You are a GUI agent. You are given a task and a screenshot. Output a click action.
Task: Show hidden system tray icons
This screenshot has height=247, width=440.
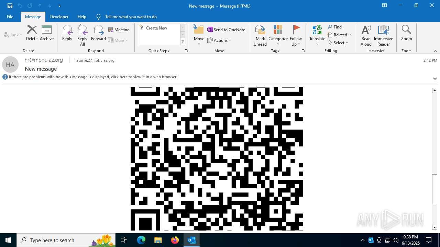tap(363, 240)
